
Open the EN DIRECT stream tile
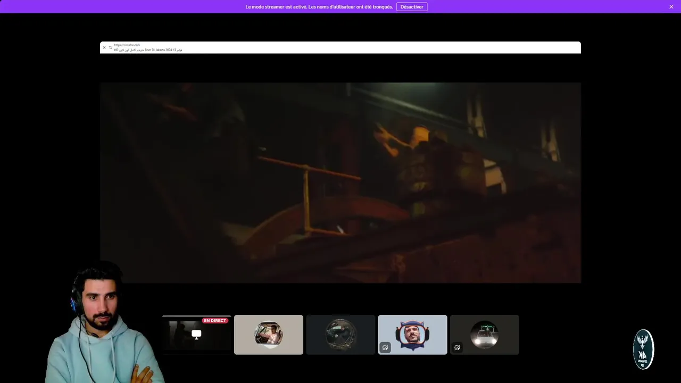pos(197,335)
